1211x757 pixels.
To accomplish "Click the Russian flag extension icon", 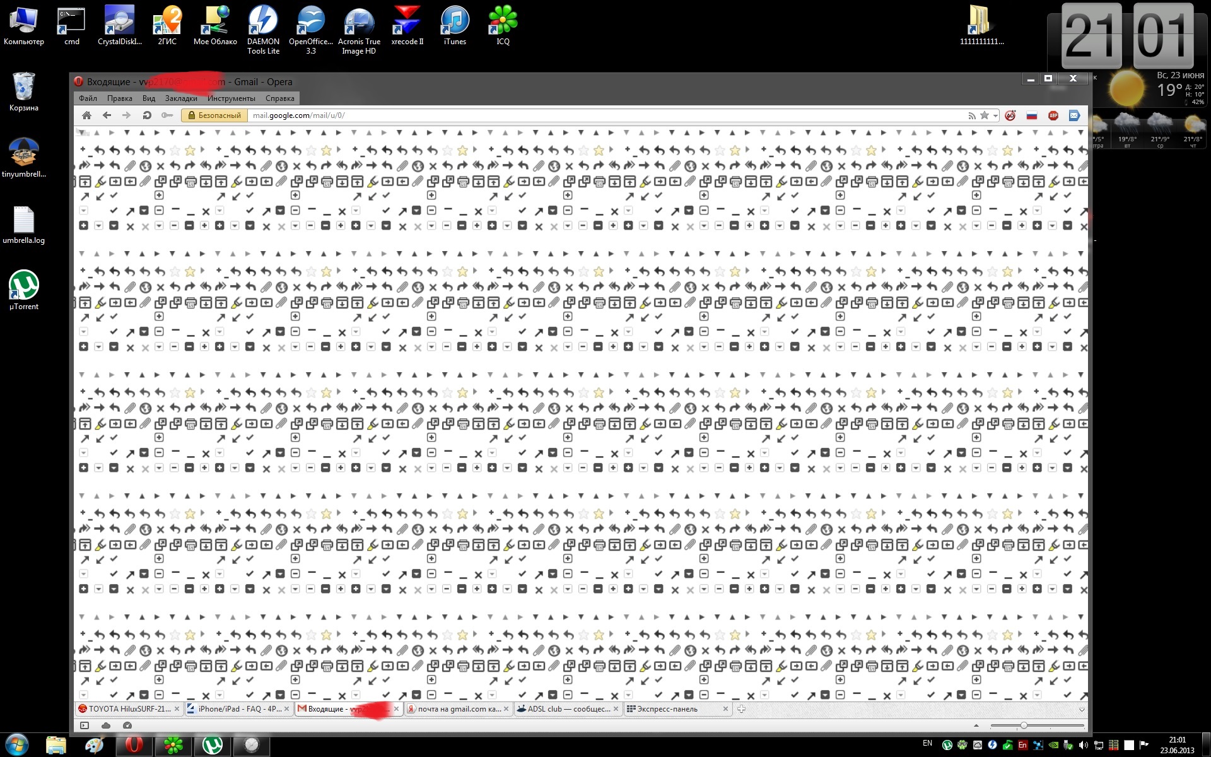I will [1032, 115].
